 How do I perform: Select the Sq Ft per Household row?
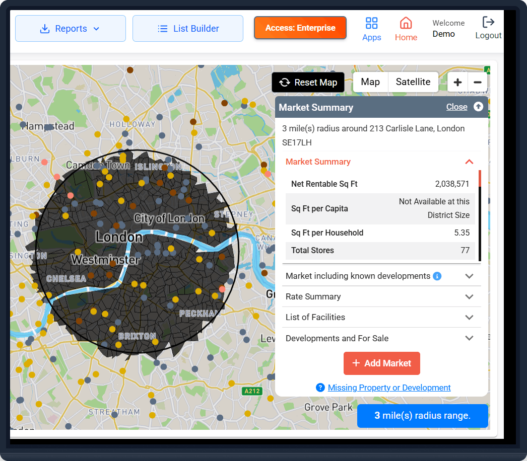(380, 233)
